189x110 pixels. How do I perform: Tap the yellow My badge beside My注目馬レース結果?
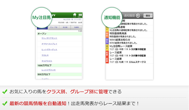click(107, 48)
